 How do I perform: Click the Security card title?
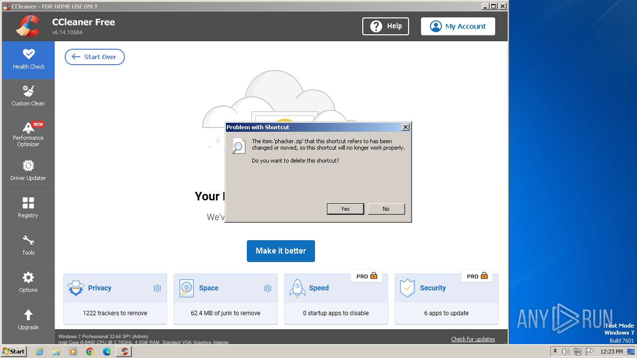433,288
